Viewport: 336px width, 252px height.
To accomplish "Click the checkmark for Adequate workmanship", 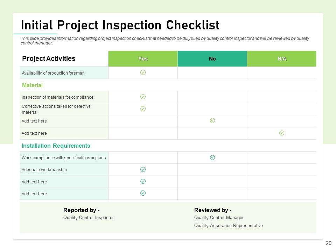I will tap(143, 169).
